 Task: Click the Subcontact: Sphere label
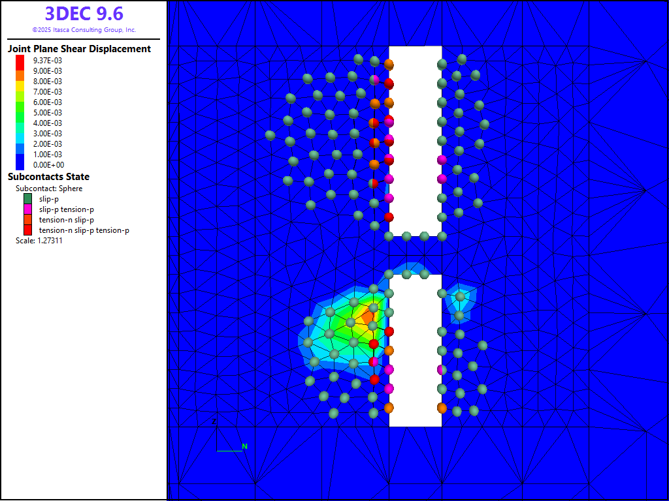(x=49, y=189)
